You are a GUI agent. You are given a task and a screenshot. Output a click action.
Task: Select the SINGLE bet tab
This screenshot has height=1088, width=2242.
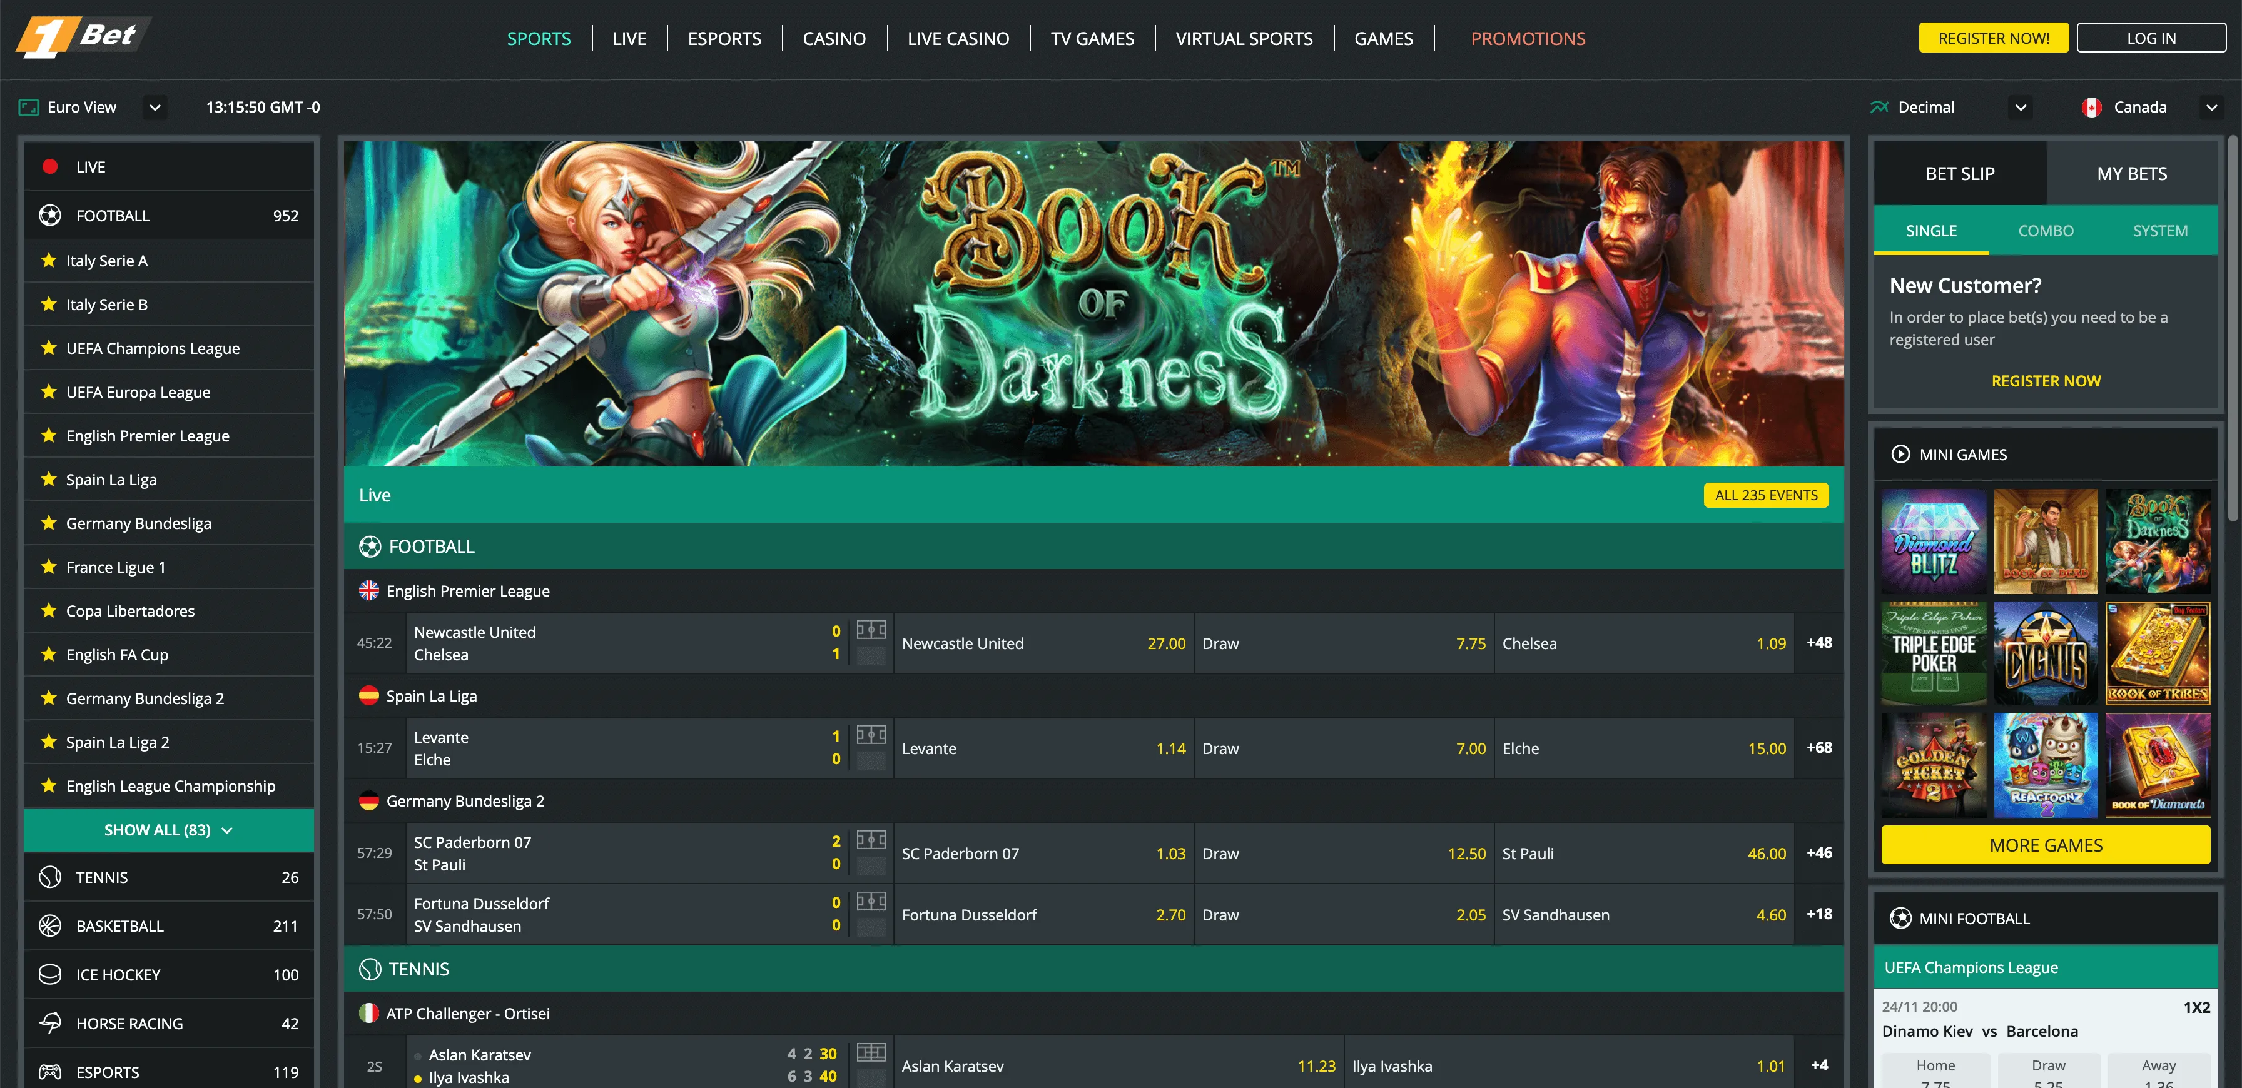click(x=1931, y=231)
